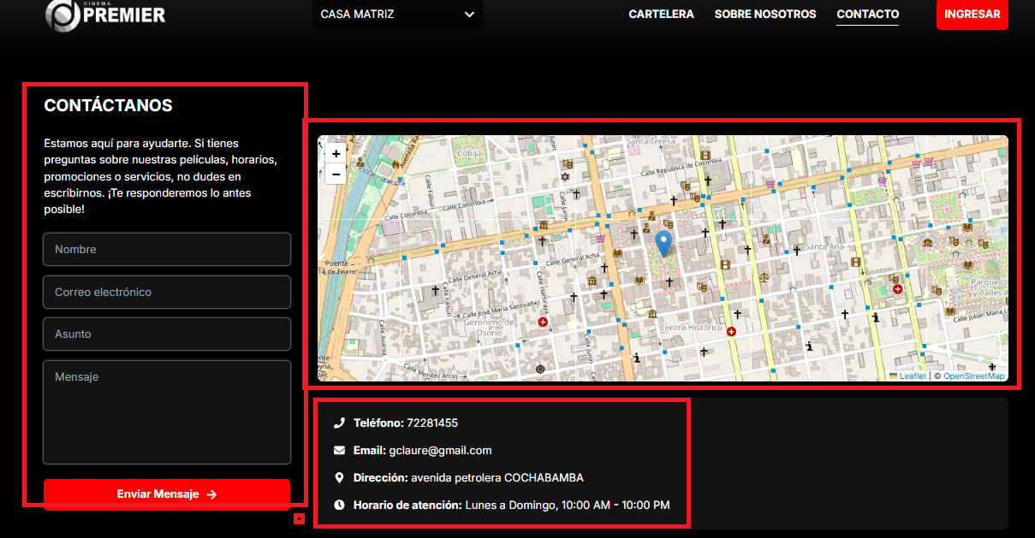The image size is (1035, 538).
Task: Open the CARTELERA menu item
Action: 661,15
